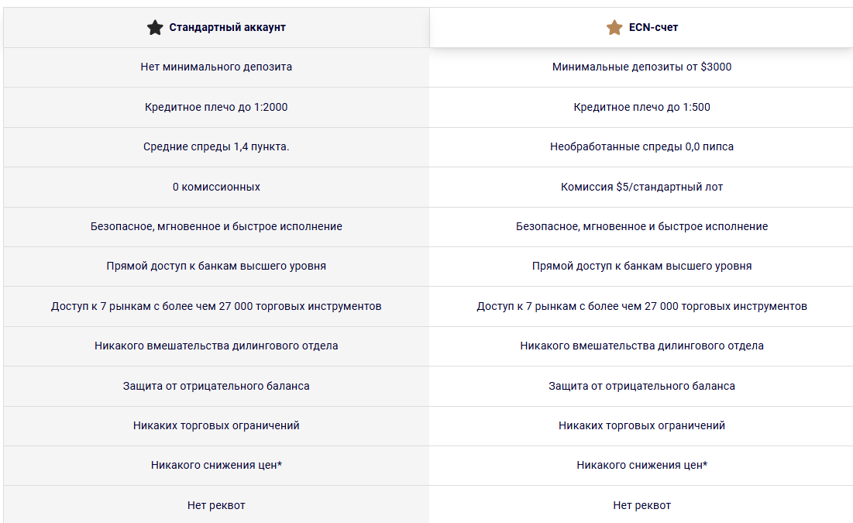Click the black star icon beside Стандартный аккаунт
The height and width of the screenshot is (523, 853).
point(155,27)
